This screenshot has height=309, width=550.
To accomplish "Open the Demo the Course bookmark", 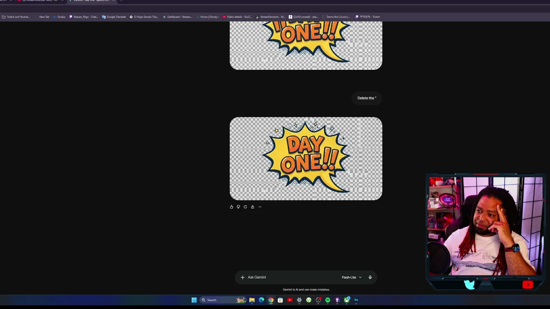I will tap(336, 17).
